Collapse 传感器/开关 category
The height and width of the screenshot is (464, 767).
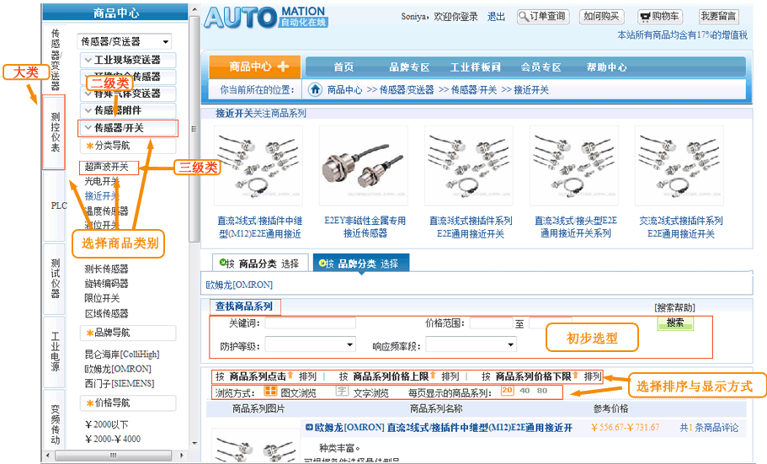coord(128,128)
